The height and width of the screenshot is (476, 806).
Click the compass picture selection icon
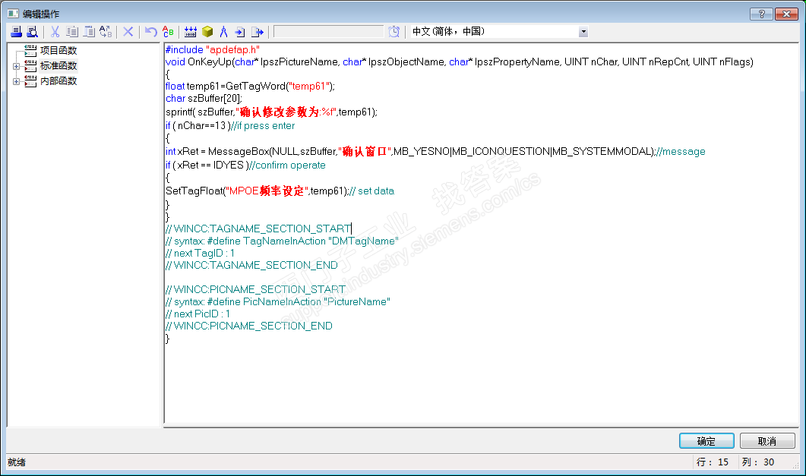click(x=223, y=32)
